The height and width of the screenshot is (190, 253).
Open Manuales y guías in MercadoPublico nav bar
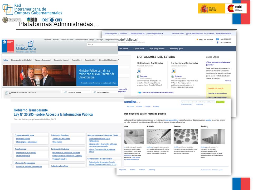pos(176,49)
